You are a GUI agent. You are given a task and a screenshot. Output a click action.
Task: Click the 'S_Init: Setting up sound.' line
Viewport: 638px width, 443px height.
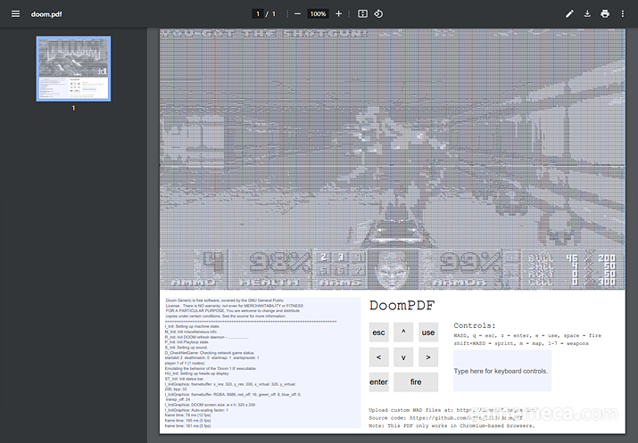pos(186,348)
